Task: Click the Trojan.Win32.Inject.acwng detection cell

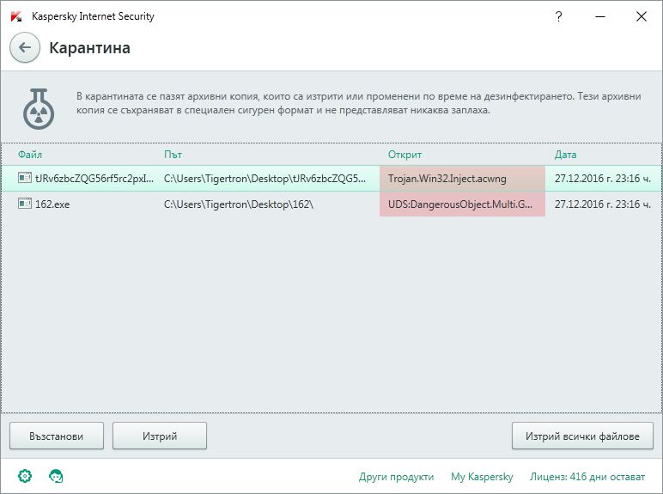Action: (462, 179)
